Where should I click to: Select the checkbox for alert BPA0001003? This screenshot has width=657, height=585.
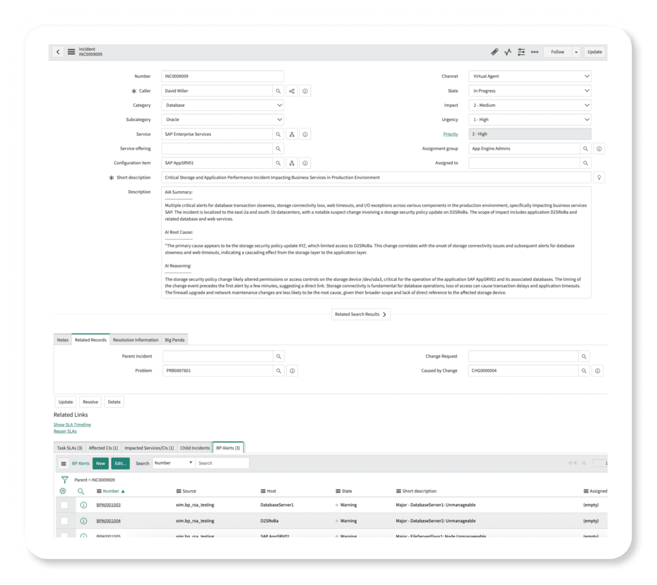tap(64, 505)
